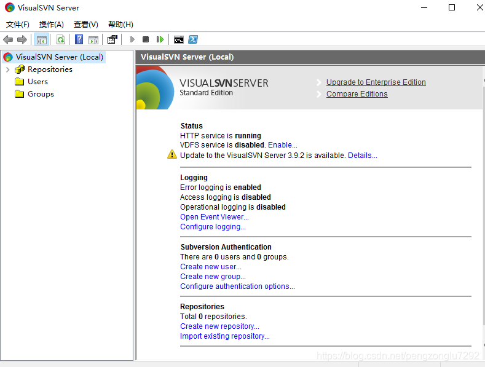Click the Forward arrow toolbar icon

pyautogui.click(x=22, y=39)
